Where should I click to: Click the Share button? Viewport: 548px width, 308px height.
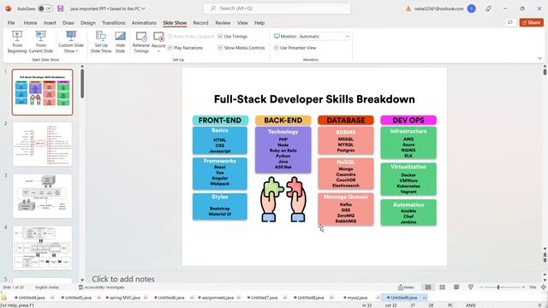click(532, 22)
